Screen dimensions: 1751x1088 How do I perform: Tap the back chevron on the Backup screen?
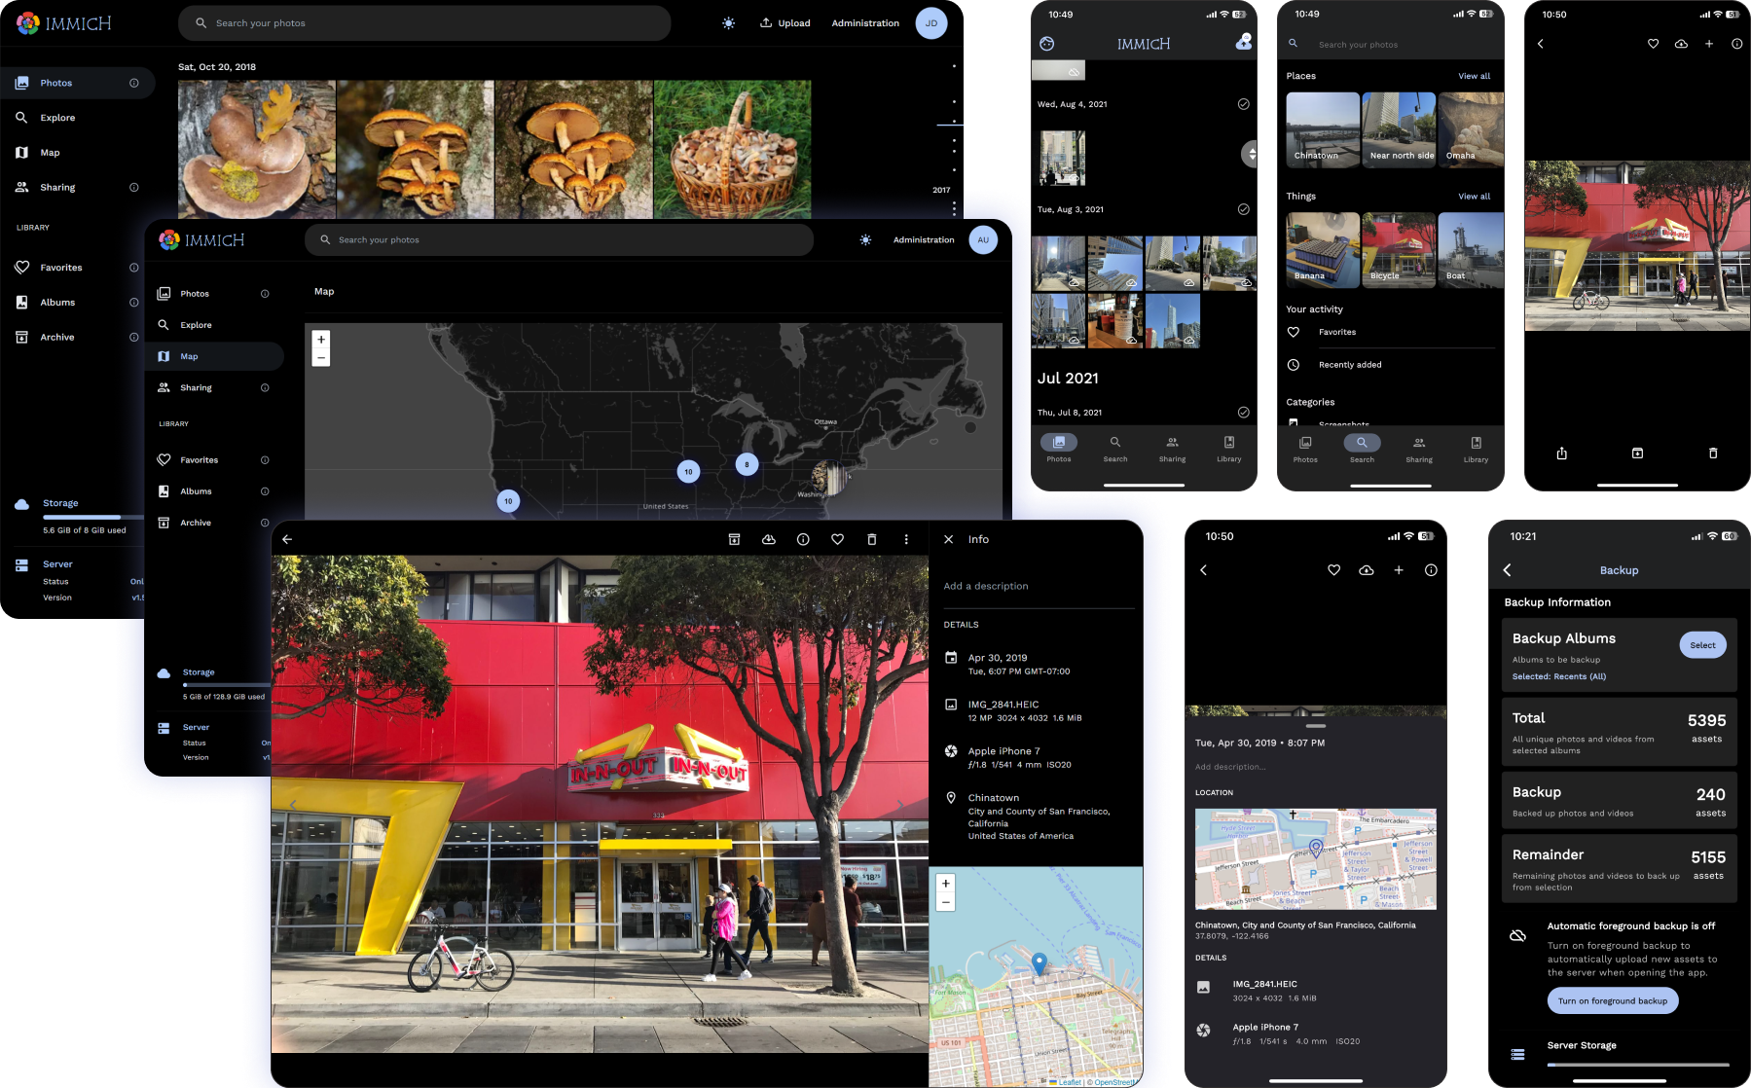click(x=1508, y=570)
